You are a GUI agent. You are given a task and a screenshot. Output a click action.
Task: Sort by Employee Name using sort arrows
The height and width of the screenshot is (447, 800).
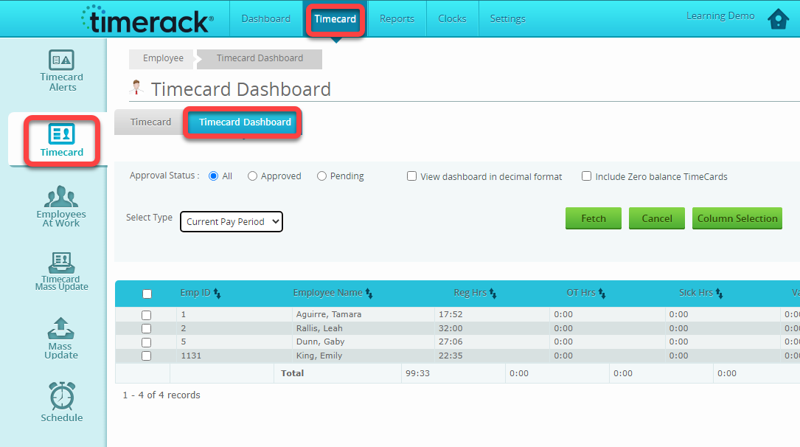click(x=371, y=293)
